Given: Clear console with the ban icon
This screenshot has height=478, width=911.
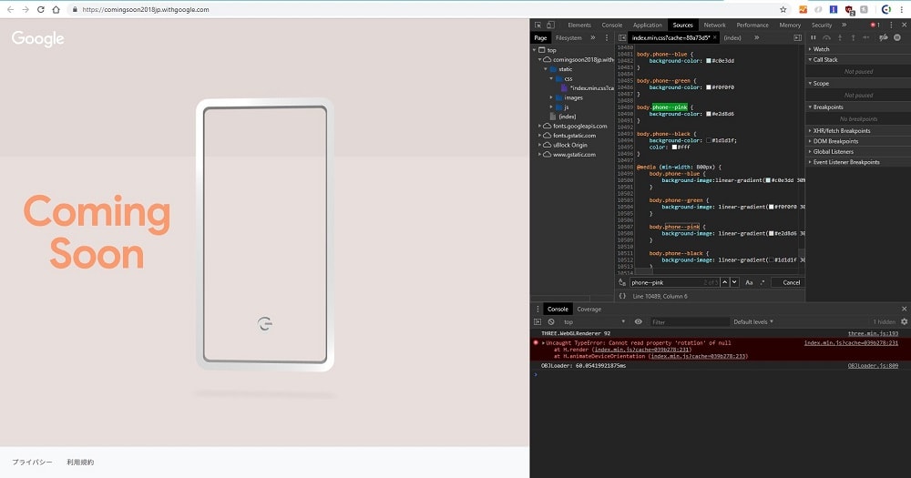Looking at the screenshot, I should click(551, 321).
